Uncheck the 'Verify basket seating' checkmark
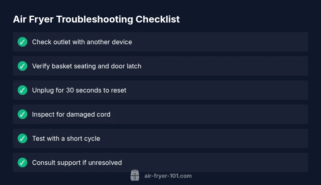 [22, 66]
